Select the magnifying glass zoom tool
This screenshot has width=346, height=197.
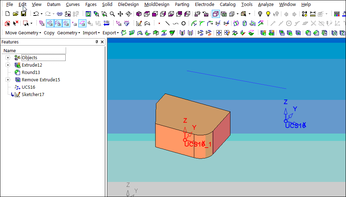112,14
